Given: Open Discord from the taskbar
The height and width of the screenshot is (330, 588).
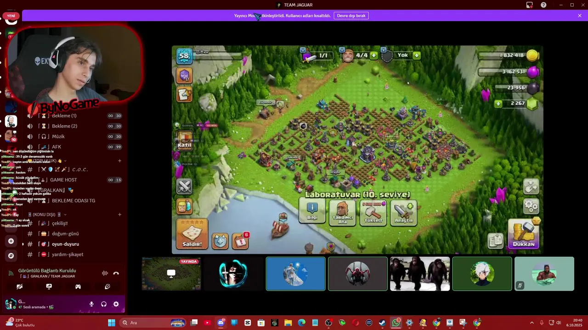Looking at the screenshot, I should (221, 323).
